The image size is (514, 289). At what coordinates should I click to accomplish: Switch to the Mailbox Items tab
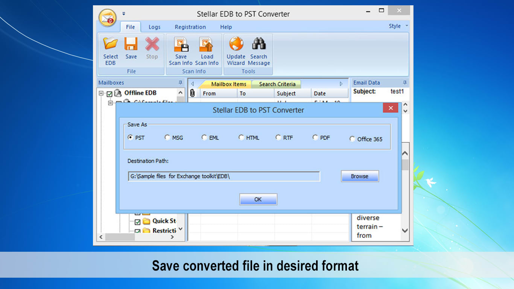coord(228,84)
